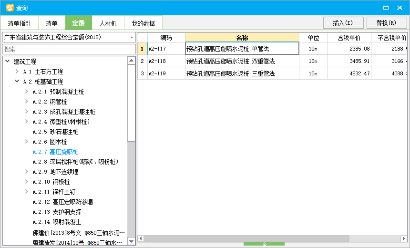The height and width of the screenshot is (248, 410).
Task: Click the 查询 app logo icon
Action: click(x=10, y=8)
